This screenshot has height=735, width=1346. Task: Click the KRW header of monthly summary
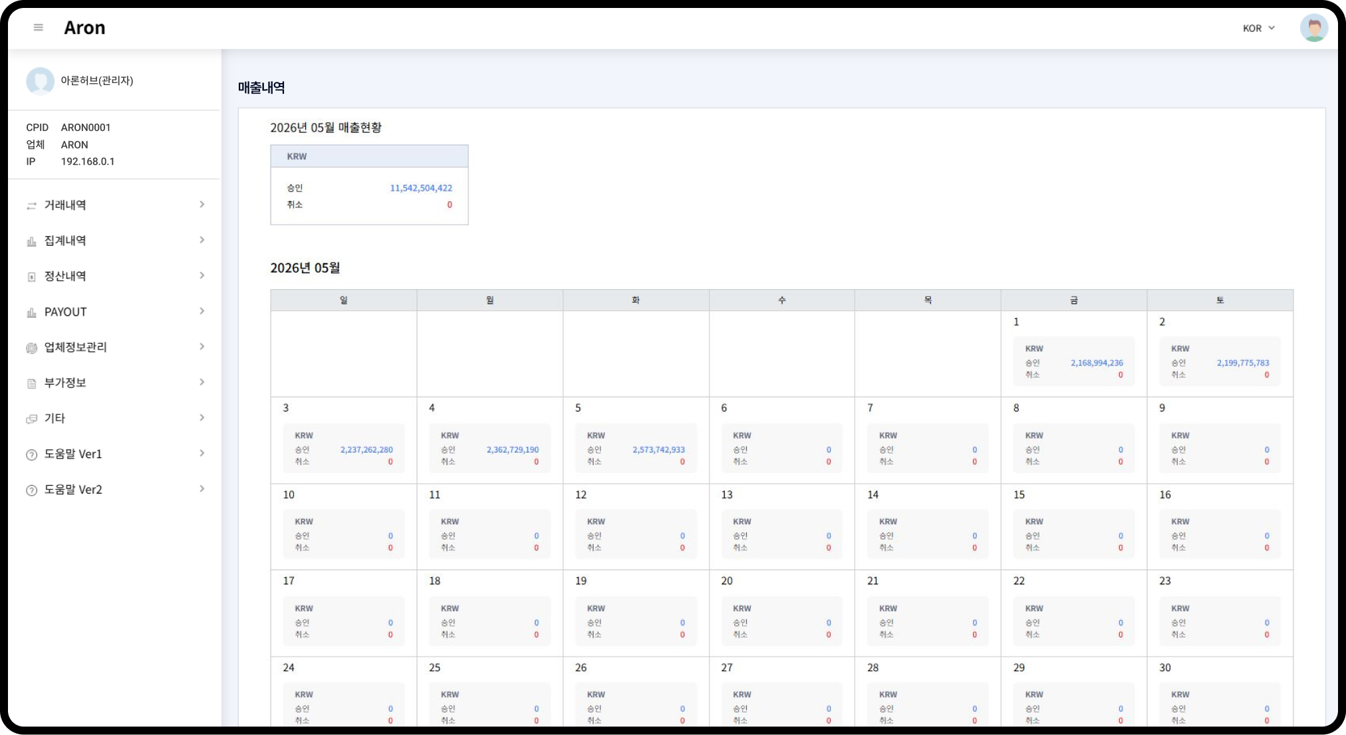pyautogui.click(x=369, y=156)
